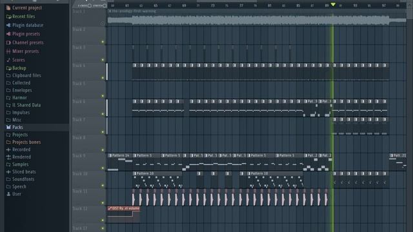Open the Pattern 14 clip menu

point(110,155)
